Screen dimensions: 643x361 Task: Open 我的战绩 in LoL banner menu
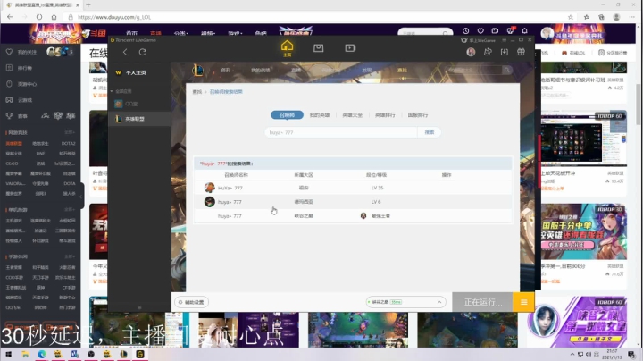[x=261, y=71]
